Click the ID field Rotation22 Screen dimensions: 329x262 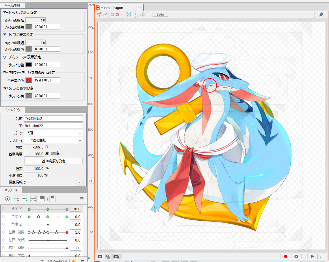coord(53,126)
